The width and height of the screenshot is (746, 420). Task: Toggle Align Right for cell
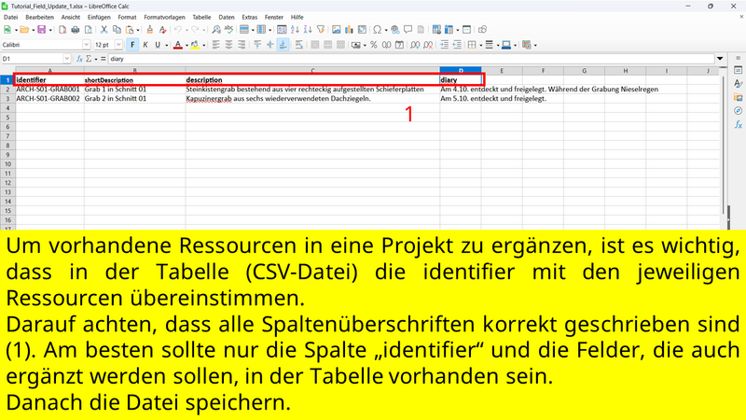tap(242, 45)
